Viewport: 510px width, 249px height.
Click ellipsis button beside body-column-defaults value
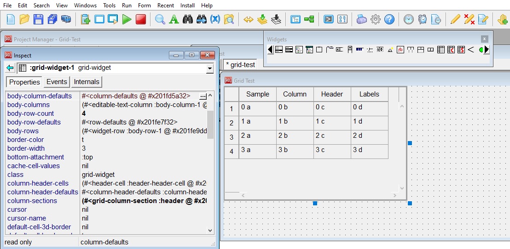(x=203, y=96)
